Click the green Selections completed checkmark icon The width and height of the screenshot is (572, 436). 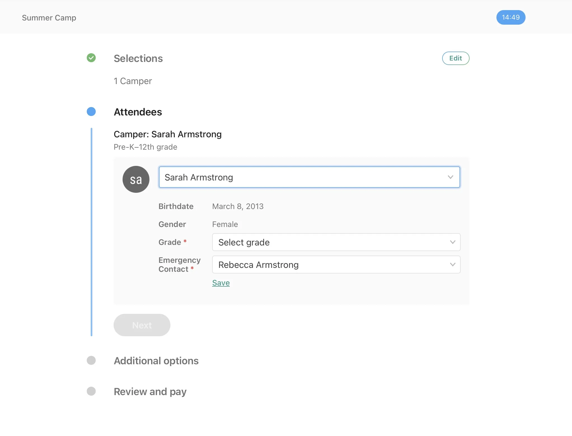coord(91,58)
